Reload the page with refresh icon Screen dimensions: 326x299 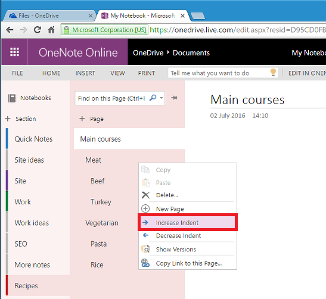pyautogui.click(x=38, y=30)
